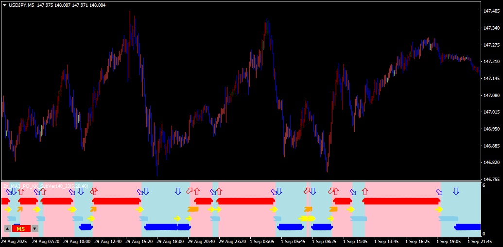
Task: Open the chart menu triangle before USDJPY
Action: coord(4,5)
